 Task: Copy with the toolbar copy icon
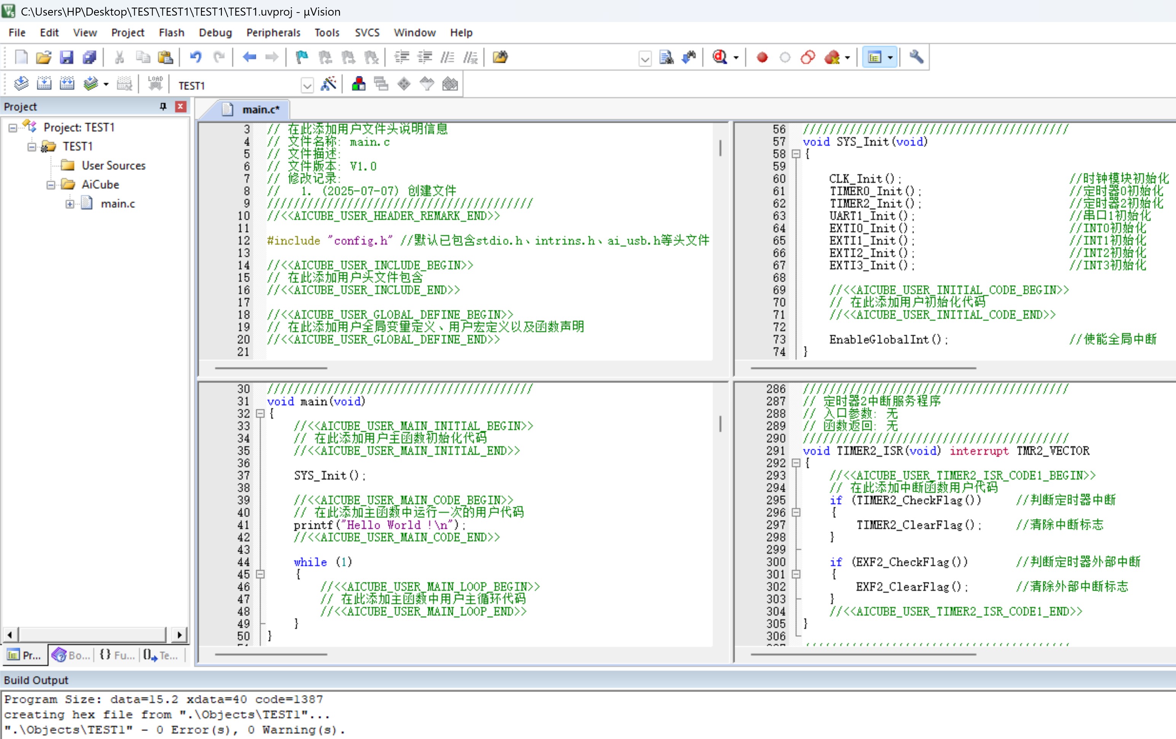(x=143, y=57)
